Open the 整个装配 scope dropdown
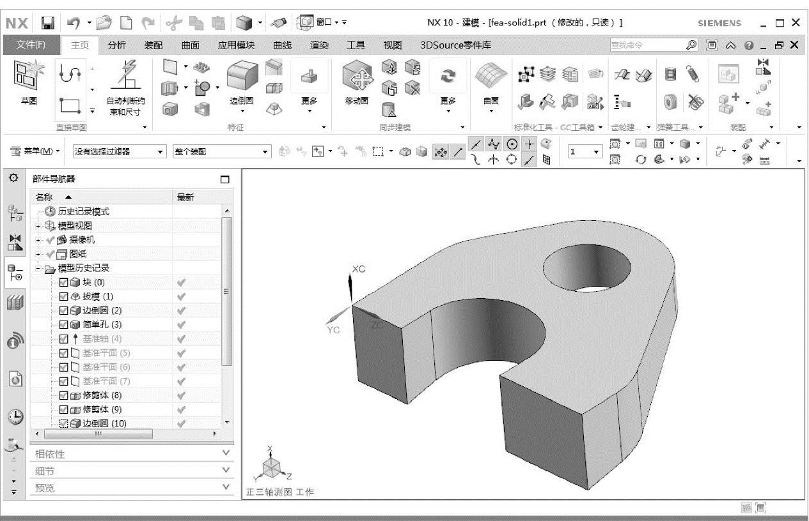 [x=222, y=152]
